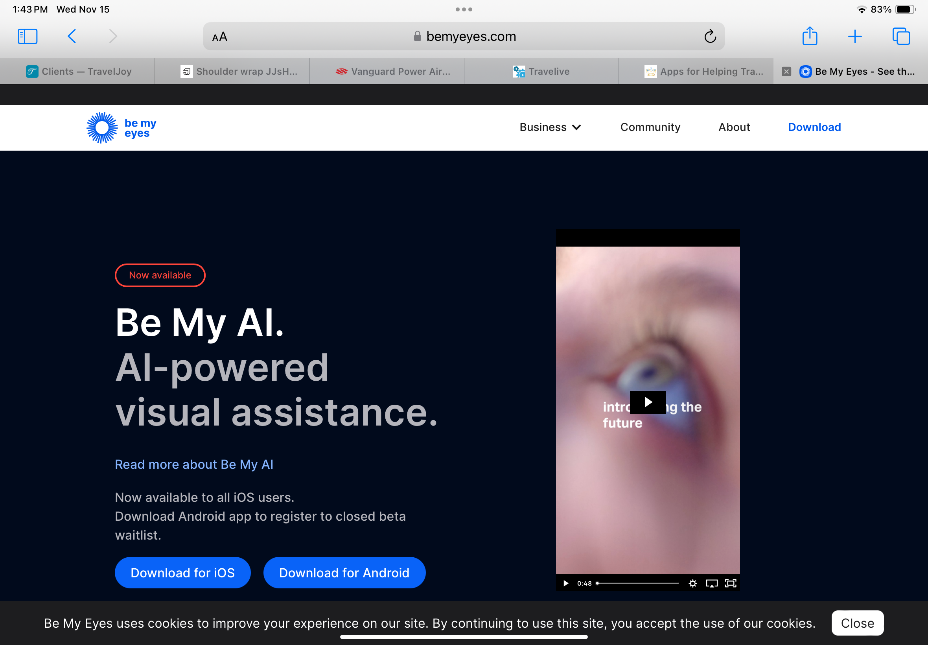Close the cookie notice banner
Image resolution: width=928 pixels, height=645 pixels.
857,623
